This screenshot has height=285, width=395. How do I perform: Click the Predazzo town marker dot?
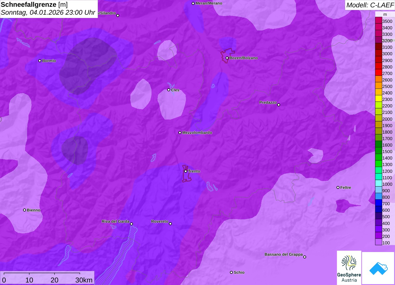point(279,105)
